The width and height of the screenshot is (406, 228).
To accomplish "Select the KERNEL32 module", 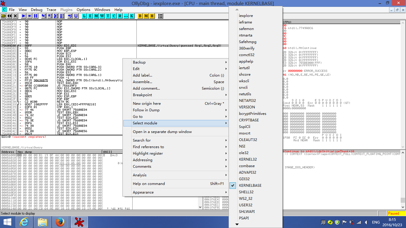I will click(x=256, y=159).
